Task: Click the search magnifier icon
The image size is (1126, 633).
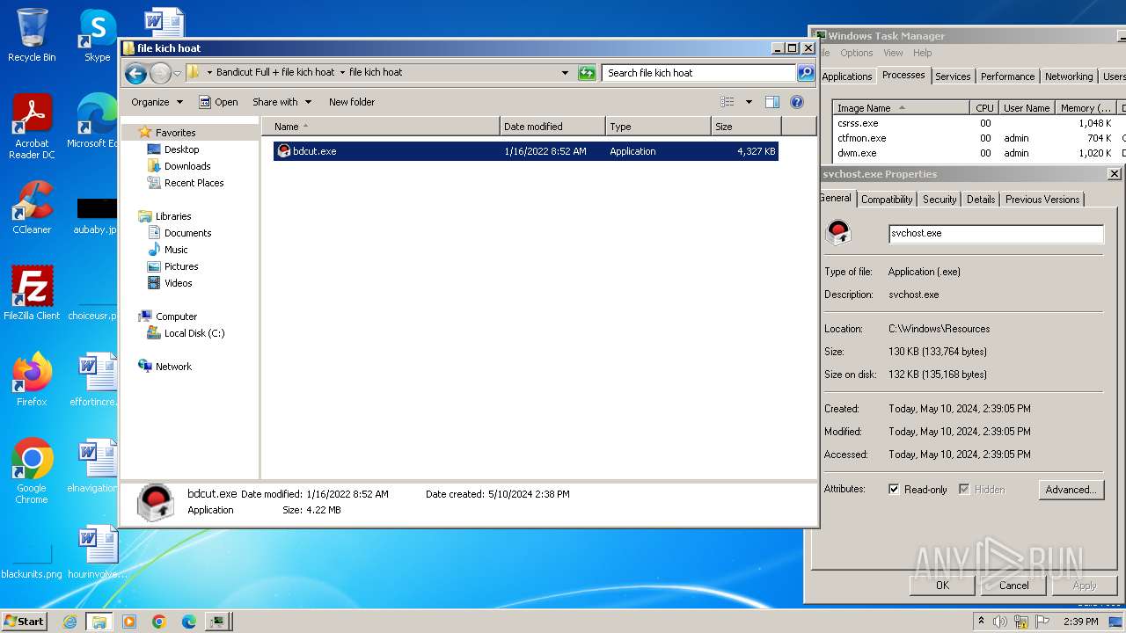Action: pos(805,73)
